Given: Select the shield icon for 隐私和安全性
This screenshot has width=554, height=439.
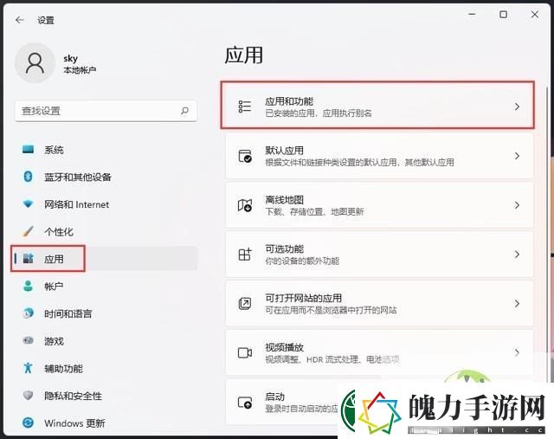Looking at the screenshot, I should [x=28, y=395].
